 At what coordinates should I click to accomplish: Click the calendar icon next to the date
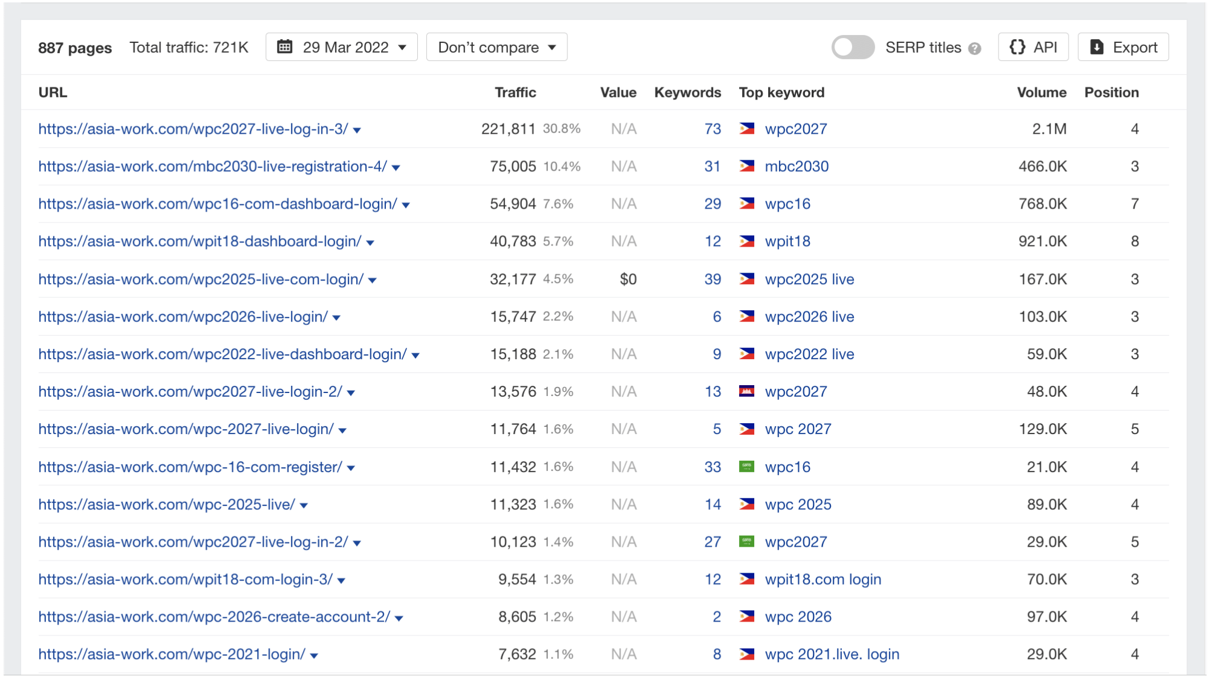pos(284,47)
